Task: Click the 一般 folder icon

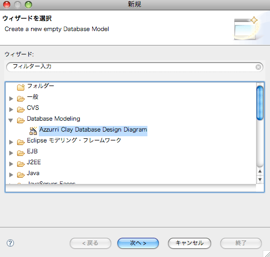Action: tap(21, 98)
